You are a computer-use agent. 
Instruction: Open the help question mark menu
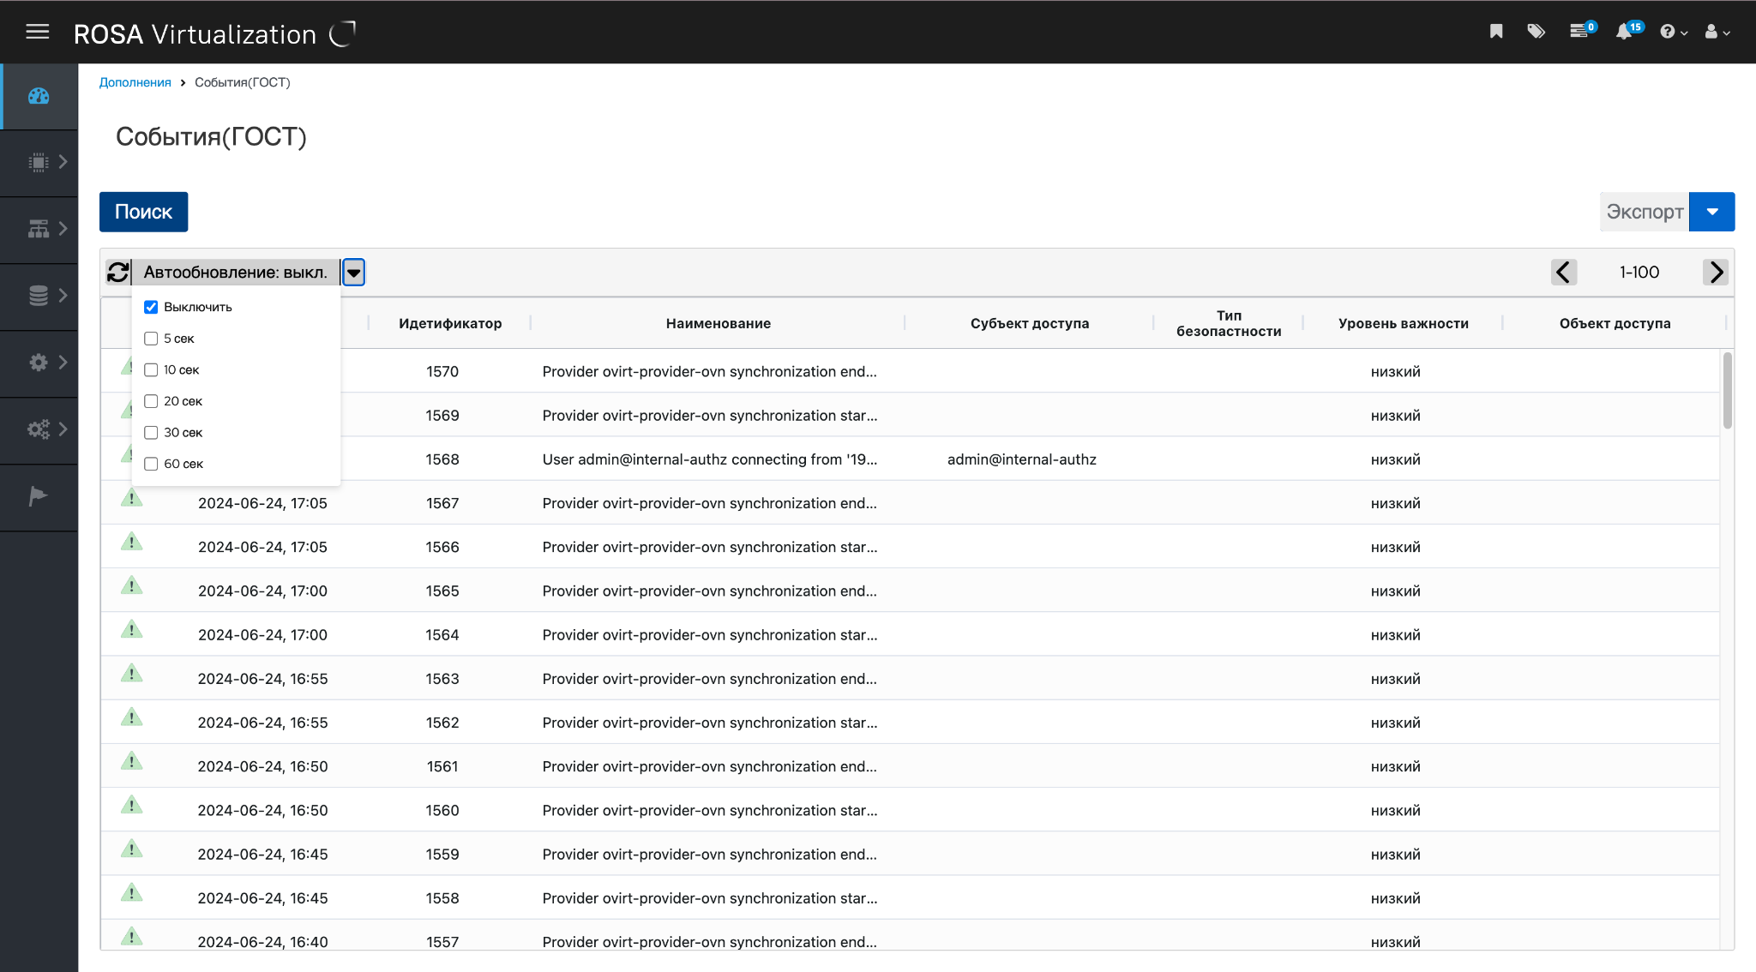1673,32
